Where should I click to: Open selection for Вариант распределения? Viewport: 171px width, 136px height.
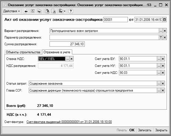click(161, 31)
